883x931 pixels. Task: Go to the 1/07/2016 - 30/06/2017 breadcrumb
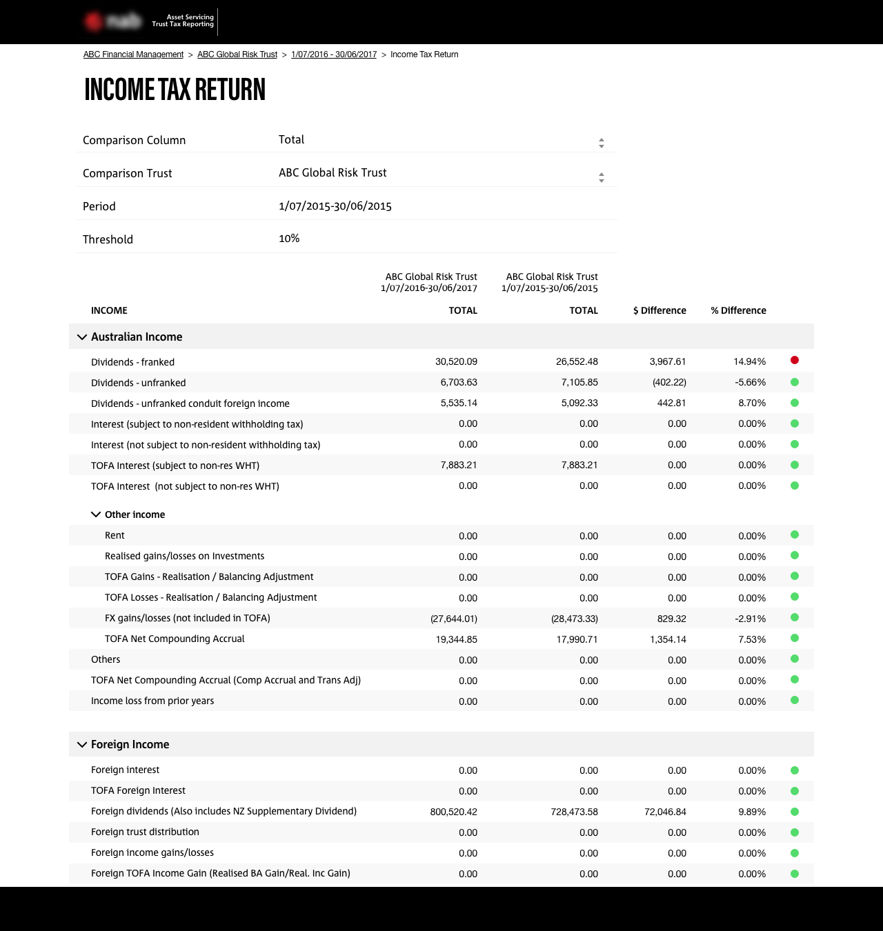334,54
